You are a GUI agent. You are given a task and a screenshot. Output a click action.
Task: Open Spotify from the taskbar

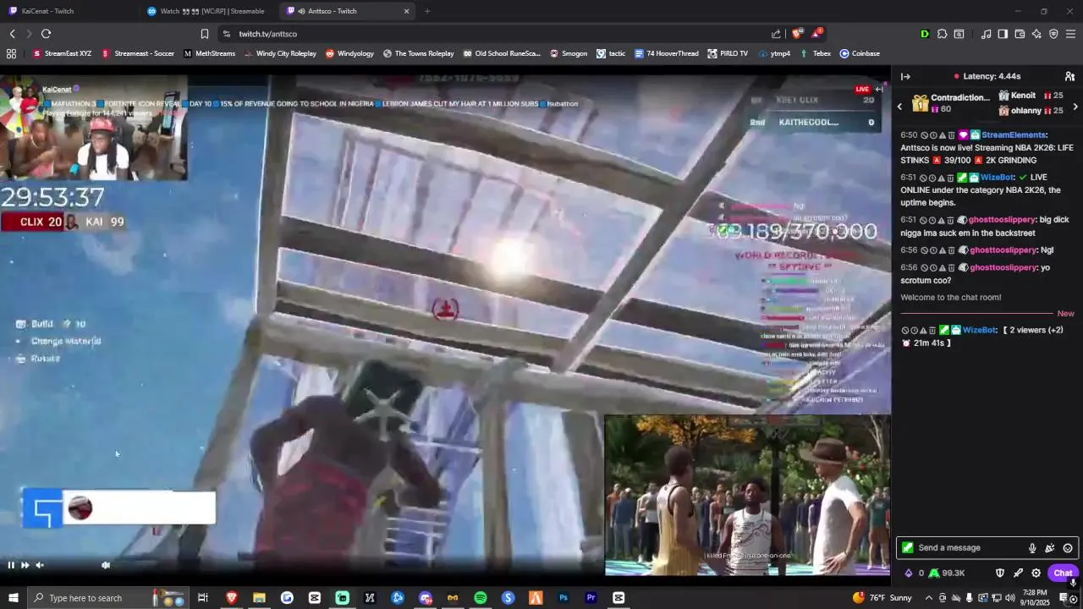pyautogui.click(x=481, y=598)
